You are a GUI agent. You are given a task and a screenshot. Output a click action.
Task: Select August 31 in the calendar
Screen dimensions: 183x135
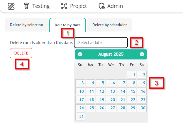pos(80,117)
